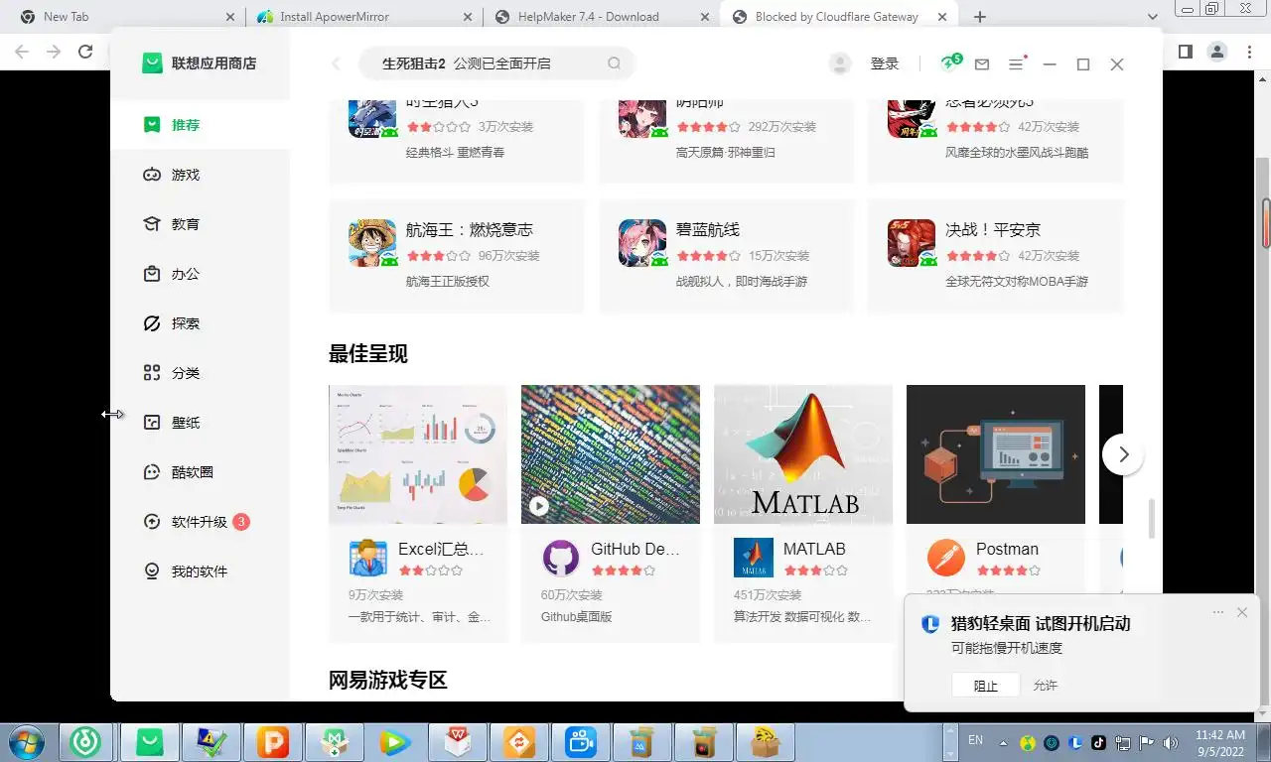Switch to HelpMaker 7.4 Download tab

pos(600,17)
